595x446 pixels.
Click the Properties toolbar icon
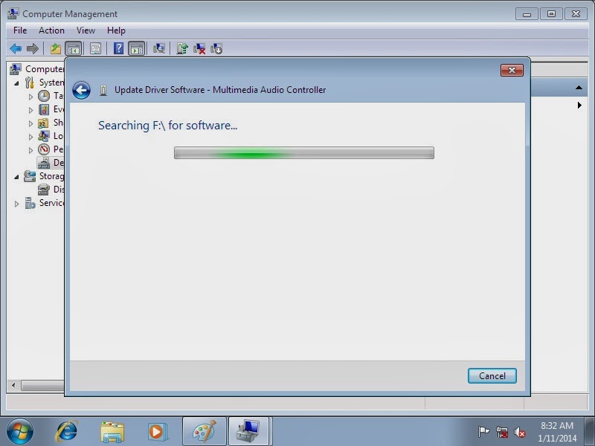coord(95,48)
